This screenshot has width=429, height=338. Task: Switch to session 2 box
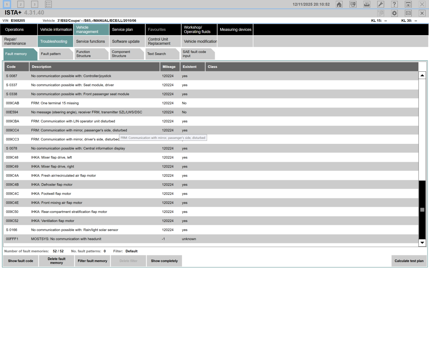[x=21, y=5]
